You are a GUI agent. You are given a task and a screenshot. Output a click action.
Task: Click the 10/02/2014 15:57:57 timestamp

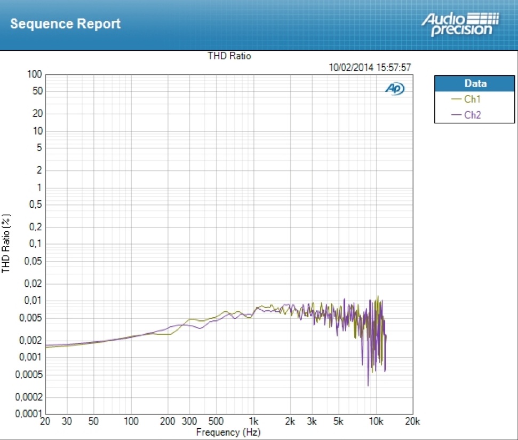click(x=370, y=67)
